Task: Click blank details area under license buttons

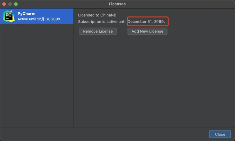Action: click(x=155, y=81)
